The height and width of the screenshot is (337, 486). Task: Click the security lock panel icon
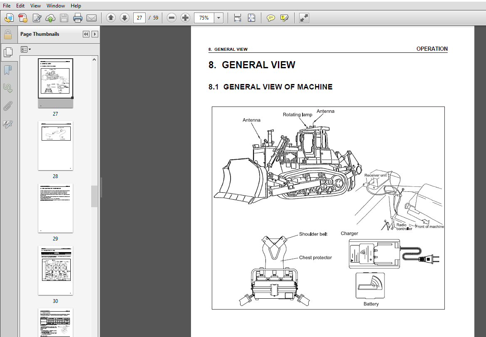[x=8, y=35]
